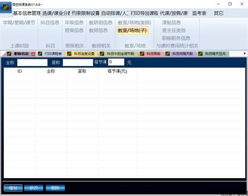This screenshot has height=196, width=248.
Task: Click the 全称 column header
Action: coord(51,71)
